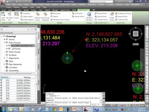Open the Alignments menu
Image resolution: width=149 pixels, height=112 pixels.
[x=92, y=5]
